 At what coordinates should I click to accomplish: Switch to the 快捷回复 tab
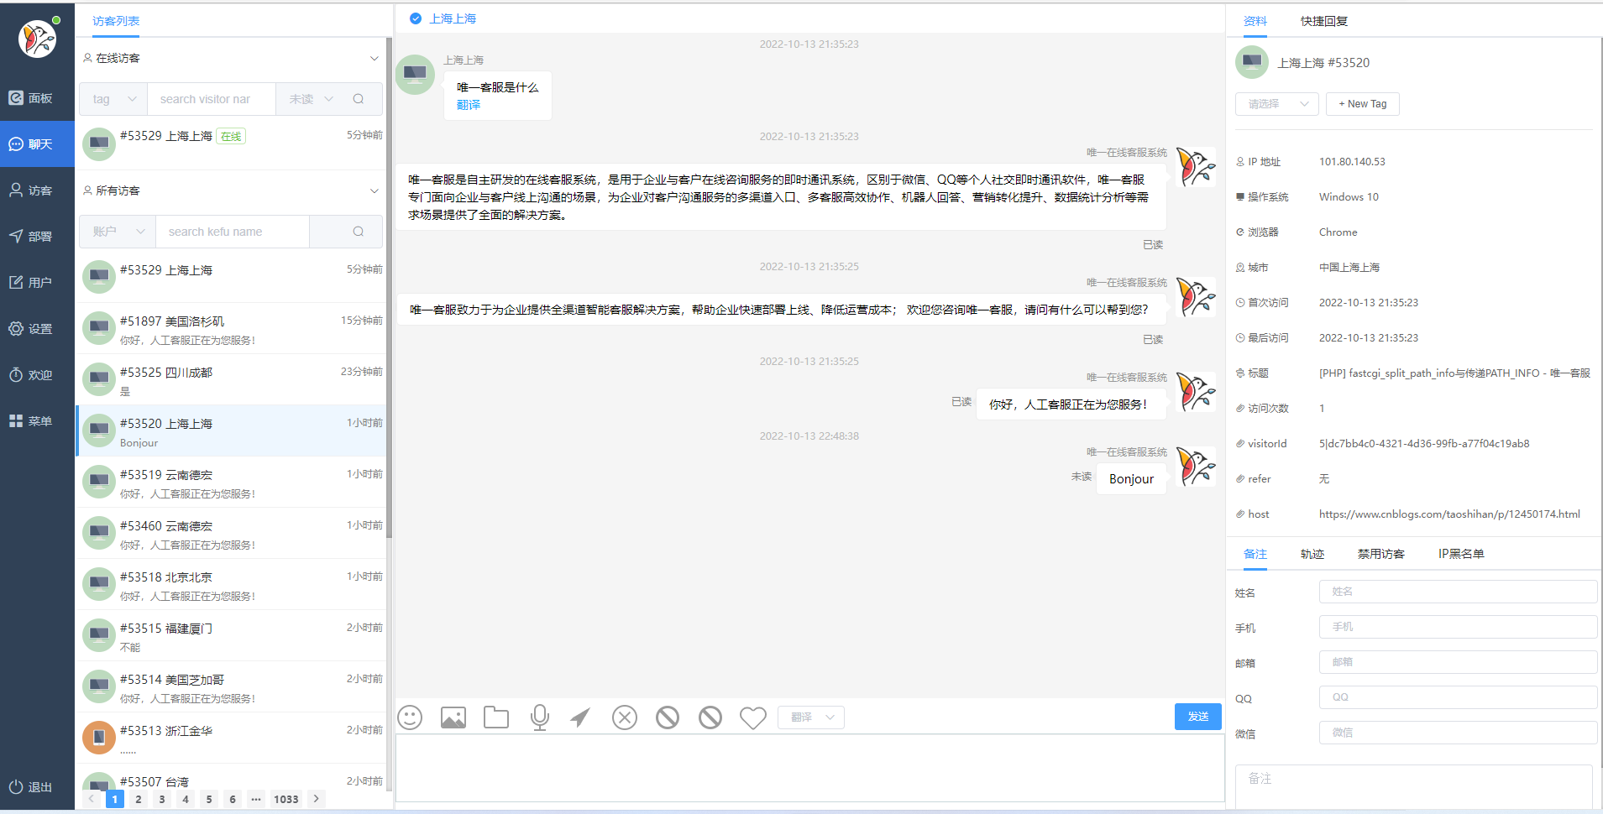click(x=1324, y=21)
